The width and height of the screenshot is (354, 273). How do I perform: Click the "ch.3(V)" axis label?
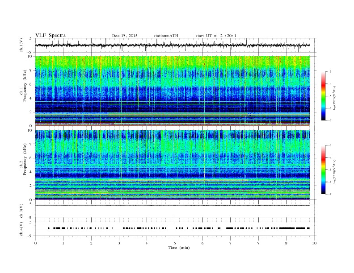[21, 211]
